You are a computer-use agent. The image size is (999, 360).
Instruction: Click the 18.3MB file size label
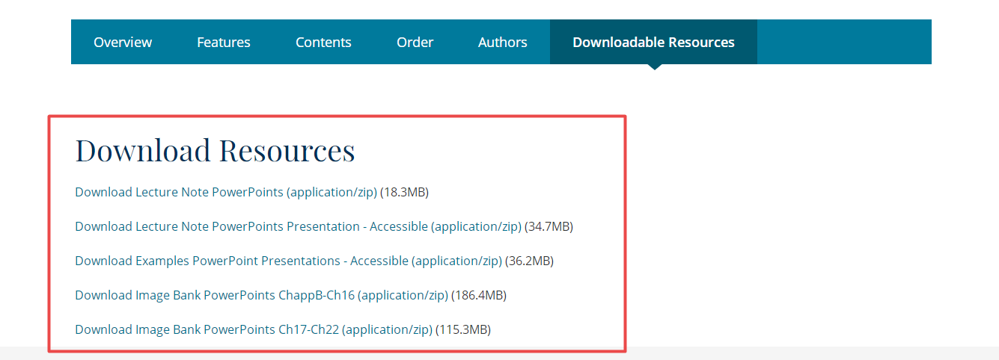click(x=404, y=192)
